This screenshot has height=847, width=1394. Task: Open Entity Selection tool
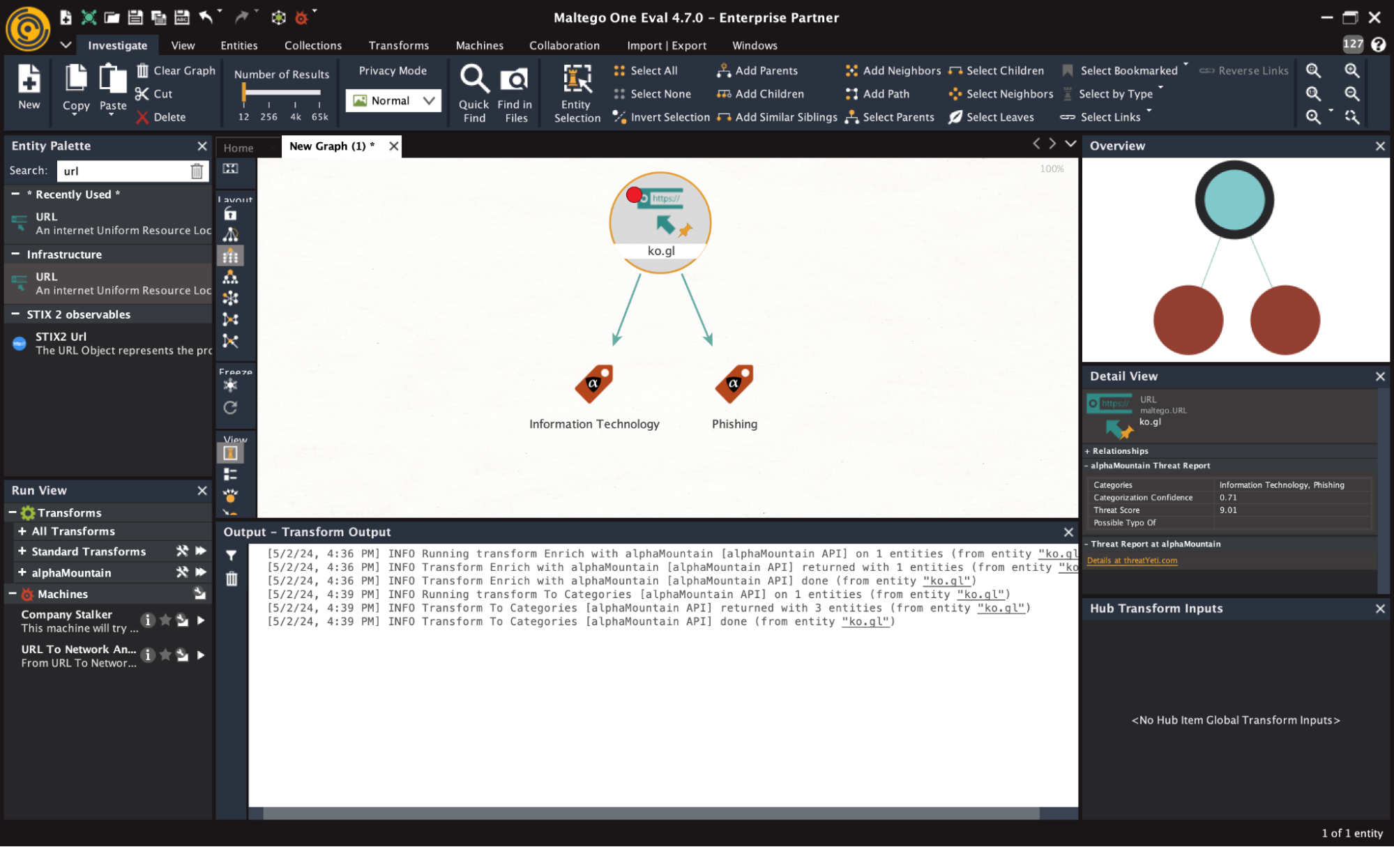577,93
